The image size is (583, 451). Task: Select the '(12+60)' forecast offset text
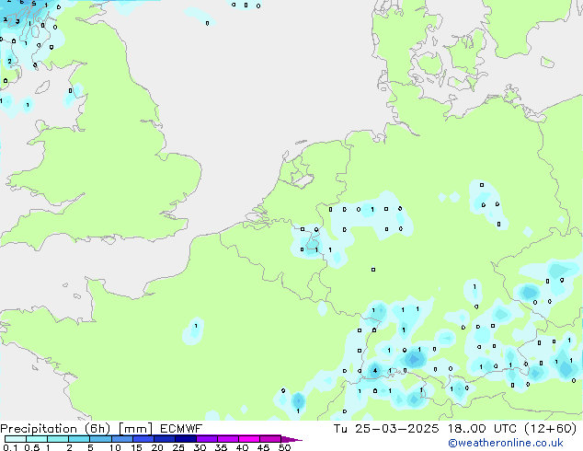pos(550,429)
